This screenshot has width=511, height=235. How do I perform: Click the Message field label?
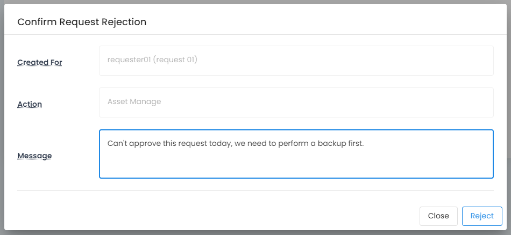pyautogui.click(x=34, y=156)
